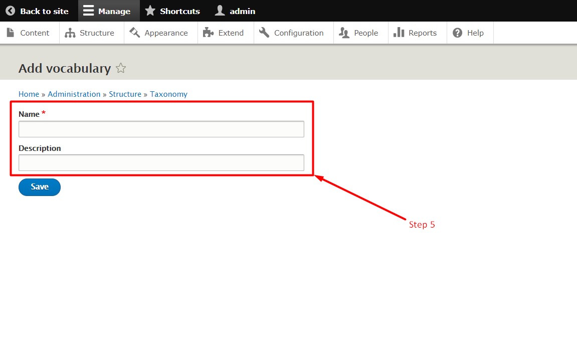
Task: Open the Configuration menu label
Action: (x=299, y=33)
